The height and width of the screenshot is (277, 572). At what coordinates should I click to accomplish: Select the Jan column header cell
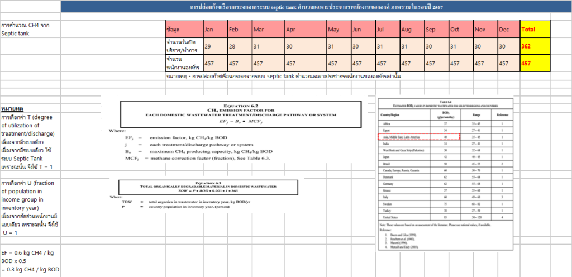[x=214, y=29]
